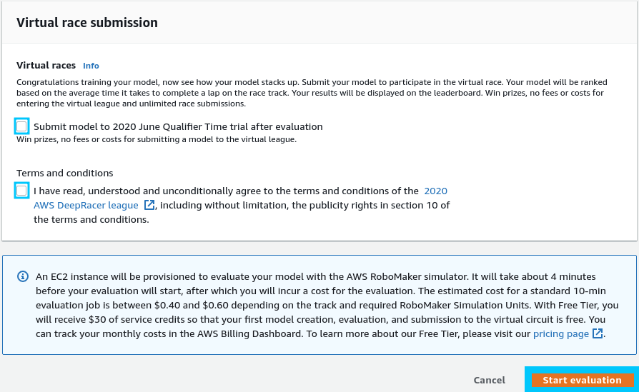This screenshot has height=392, width=639.
Task: Click the Submit model to 2020 June Qualifier label
Action: (178, 126)
